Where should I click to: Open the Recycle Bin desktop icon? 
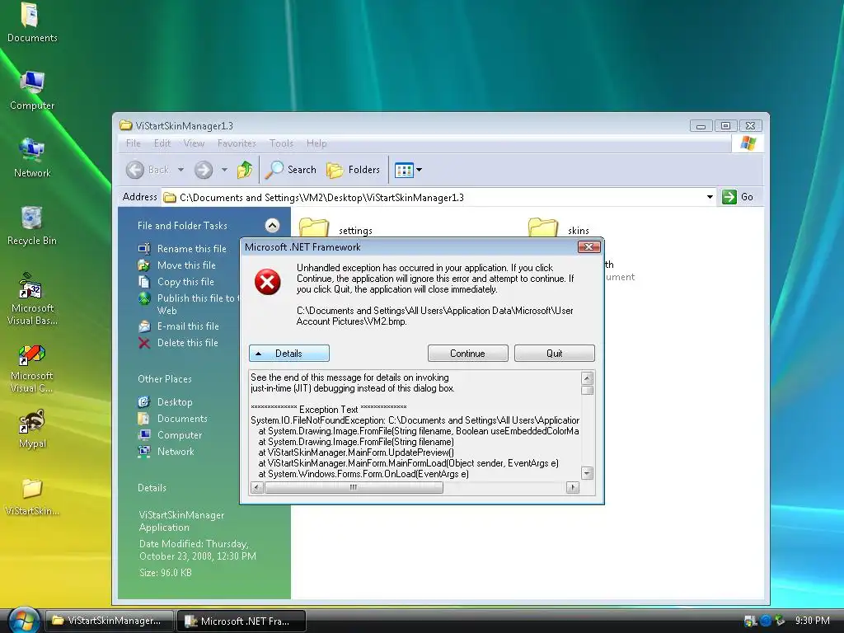point(32,226)
